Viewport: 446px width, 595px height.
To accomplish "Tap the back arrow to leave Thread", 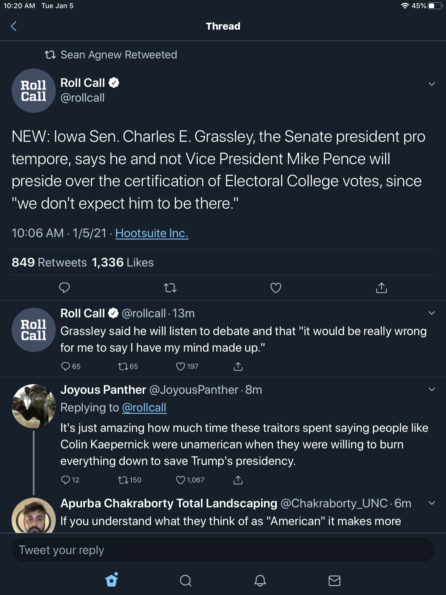I will click(14, 26).
